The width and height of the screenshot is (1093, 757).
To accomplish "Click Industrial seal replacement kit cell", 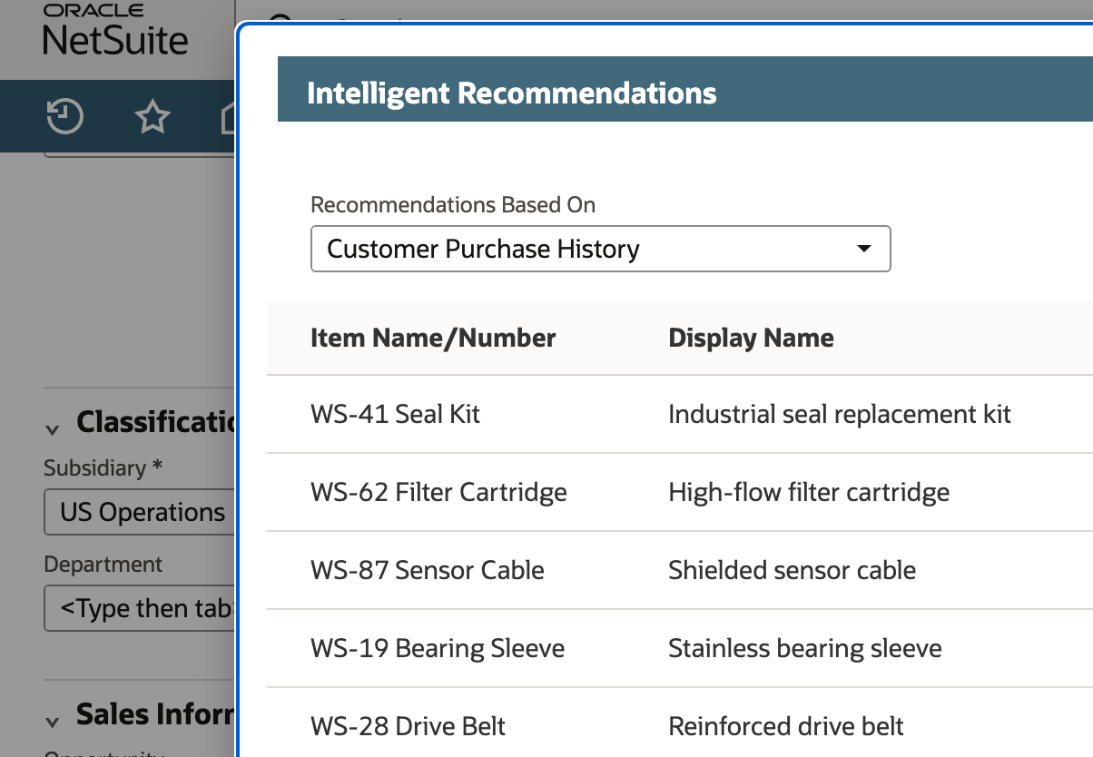I will coord(840,414).
